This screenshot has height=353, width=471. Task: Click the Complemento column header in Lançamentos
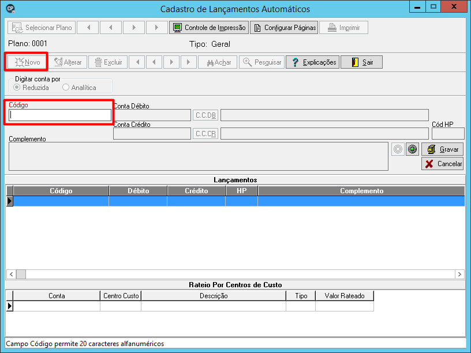[361, 191]
